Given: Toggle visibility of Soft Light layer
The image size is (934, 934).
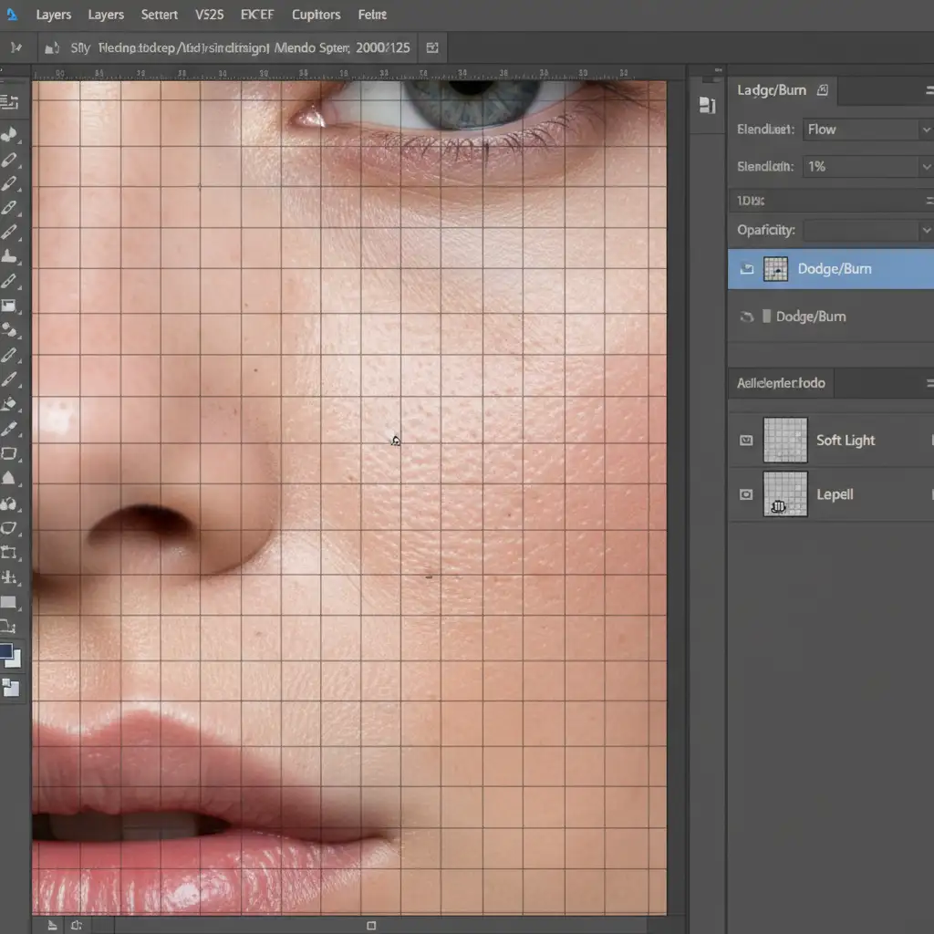Looking at the screenshot, I should click(x=746, y=441).
